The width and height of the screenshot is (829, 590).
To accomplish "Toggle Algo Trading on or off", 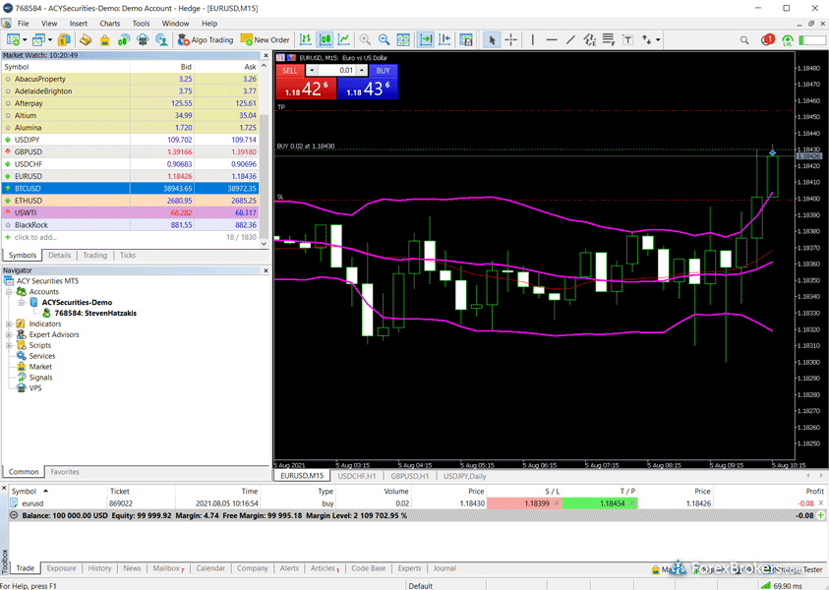I will click(x=206, y=39).
